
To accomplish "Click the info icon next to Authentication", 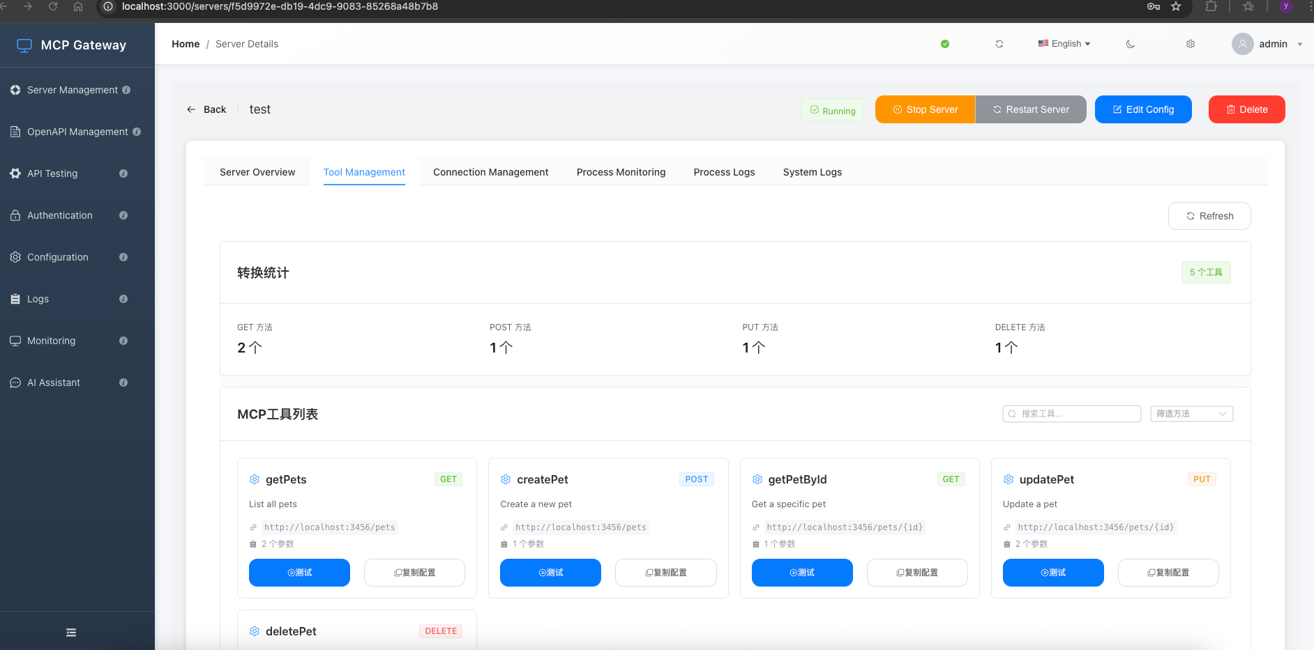I will point(123,215).
